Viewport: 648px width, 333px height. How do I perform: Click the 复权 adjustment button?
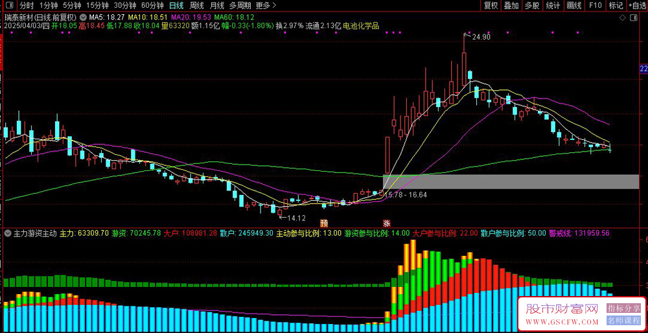click(x=491, y=5)
